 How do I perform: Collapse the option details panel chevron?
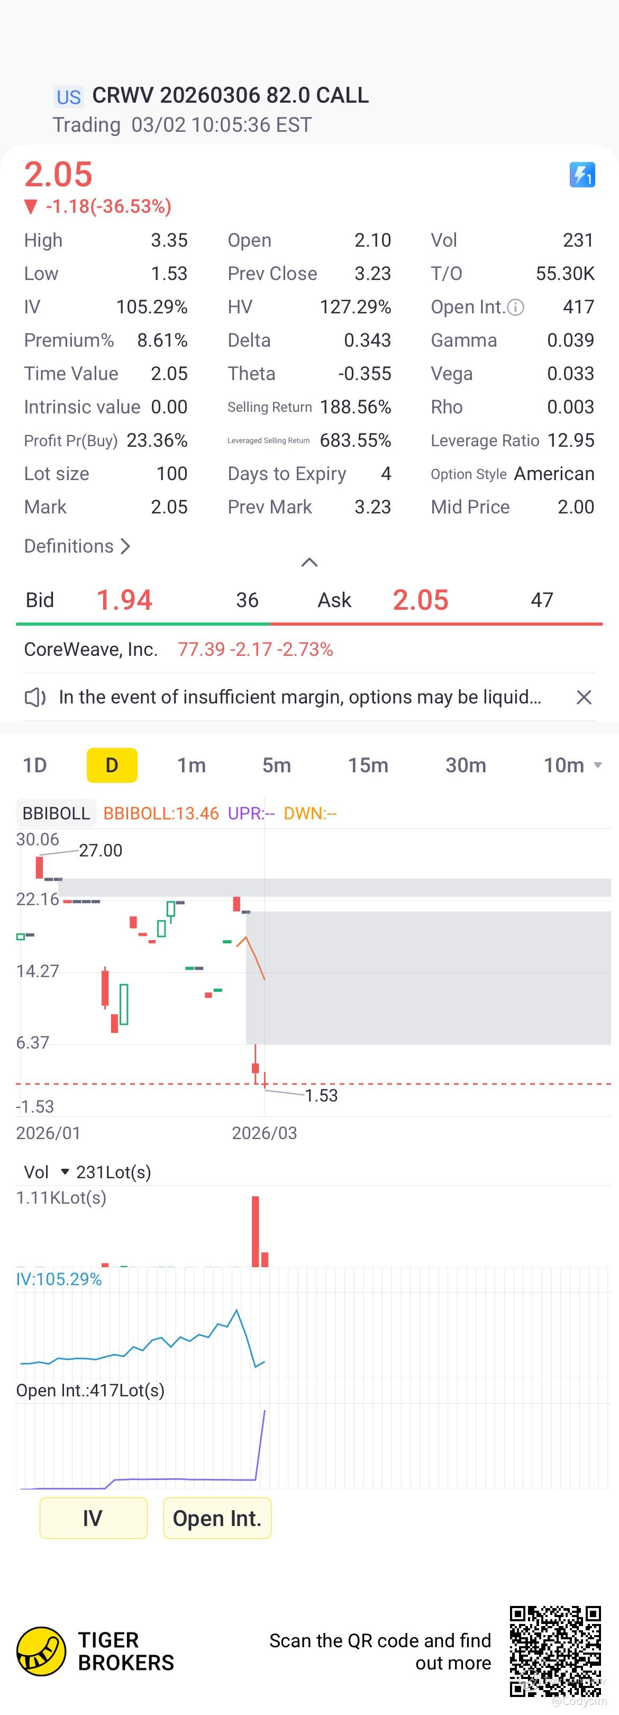click(309, 563)
